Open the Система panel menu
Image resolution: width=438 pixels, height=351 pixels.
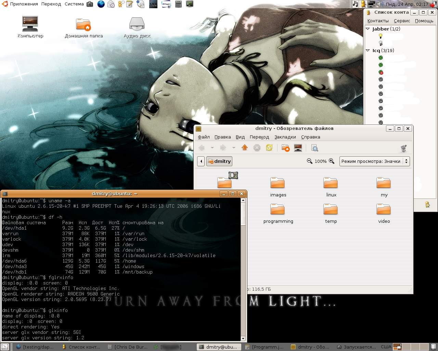[x=74, y=4]
